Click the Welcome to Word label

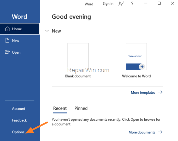coord(136,76)
